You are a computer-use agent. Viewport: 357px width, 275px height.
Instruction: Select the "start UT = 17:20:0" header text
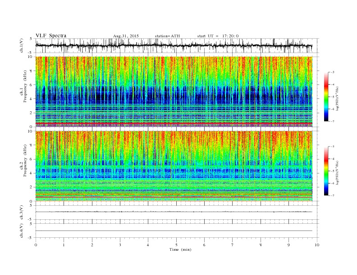click(218, 36)
